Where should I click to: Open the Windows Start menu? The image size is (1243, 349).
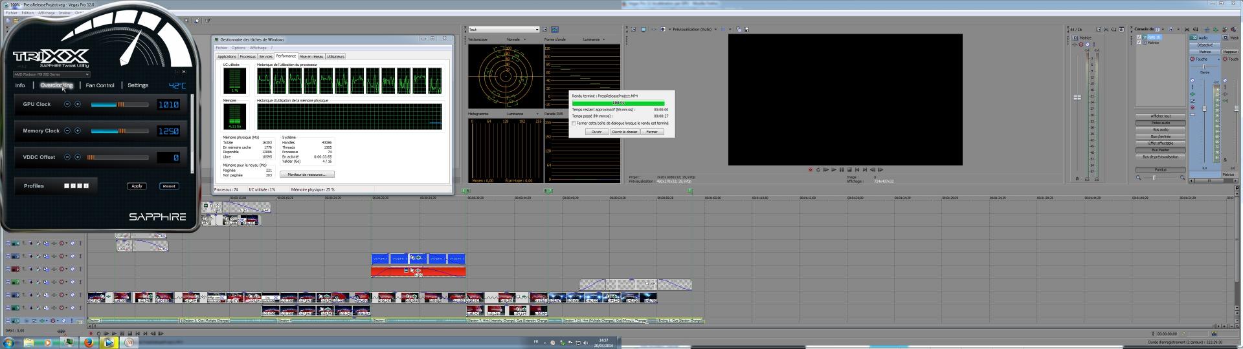pos(9,343)
